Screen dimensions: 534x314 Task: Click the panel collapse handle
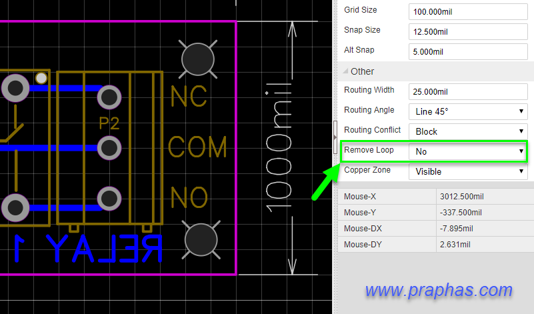coord(335,137)
